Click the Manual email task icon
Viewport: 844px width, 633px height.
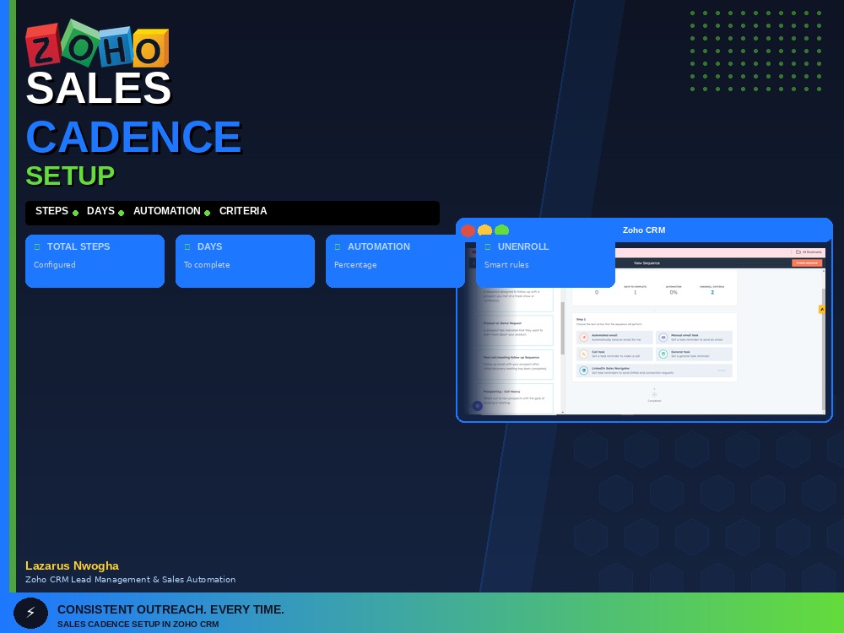pos(663,338)
